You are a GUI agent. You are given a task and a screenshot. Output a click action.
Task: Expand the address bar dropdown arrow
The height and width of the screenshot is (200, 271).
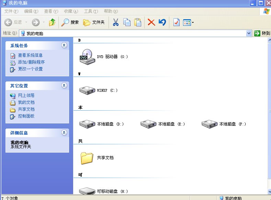point(249,33)
